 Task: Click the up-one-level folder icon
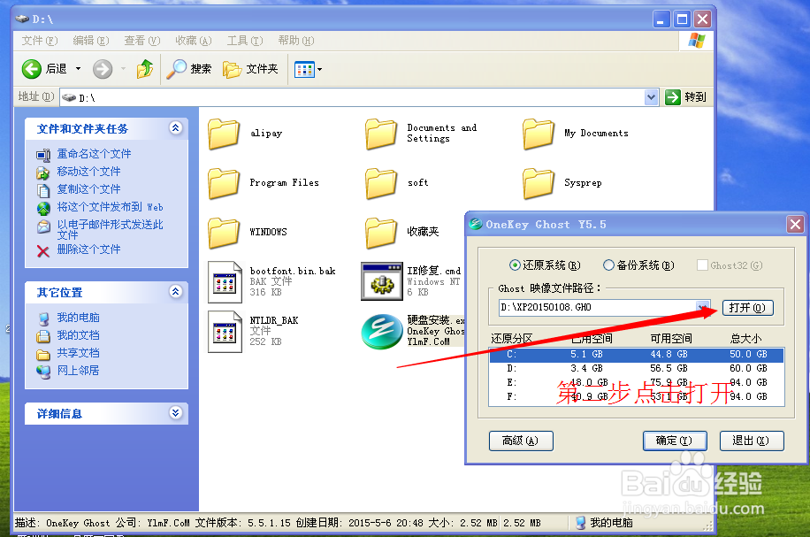[144, 68]
